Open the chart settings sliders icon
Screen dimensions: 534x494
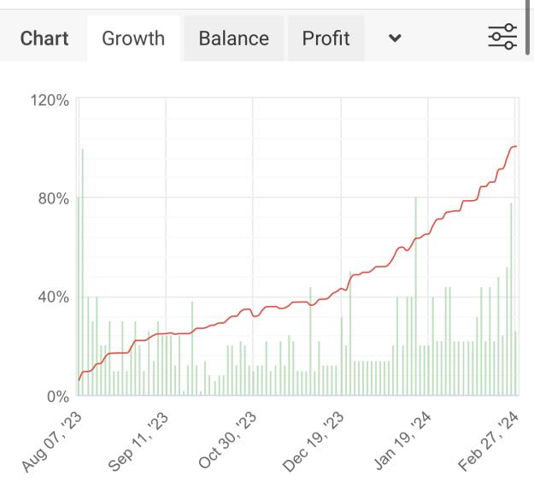tap(502, 37)
